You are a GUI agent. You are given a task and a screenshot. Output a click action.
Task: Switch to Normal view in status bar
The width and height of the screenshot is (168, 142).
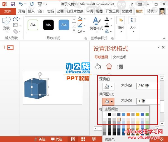pos(73,139)
